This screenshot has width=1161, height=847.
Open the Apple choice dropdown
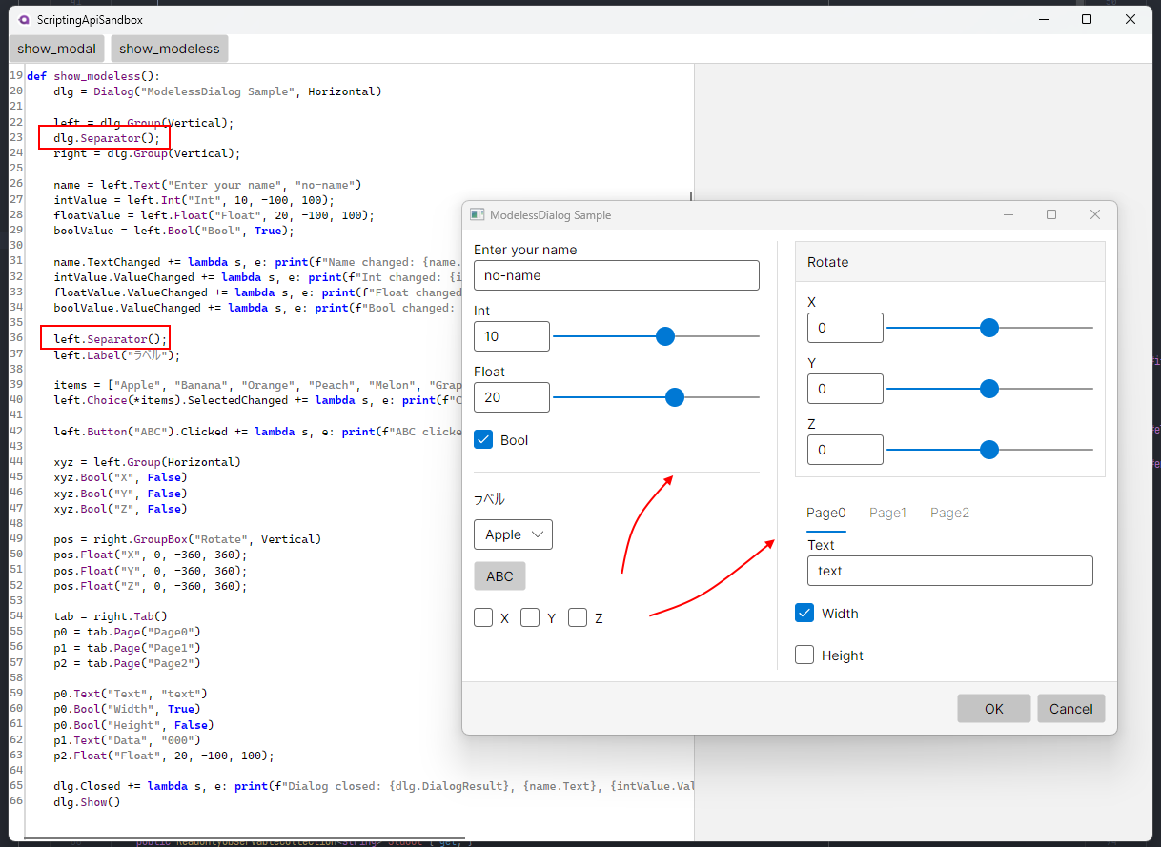tap(513, 534)
